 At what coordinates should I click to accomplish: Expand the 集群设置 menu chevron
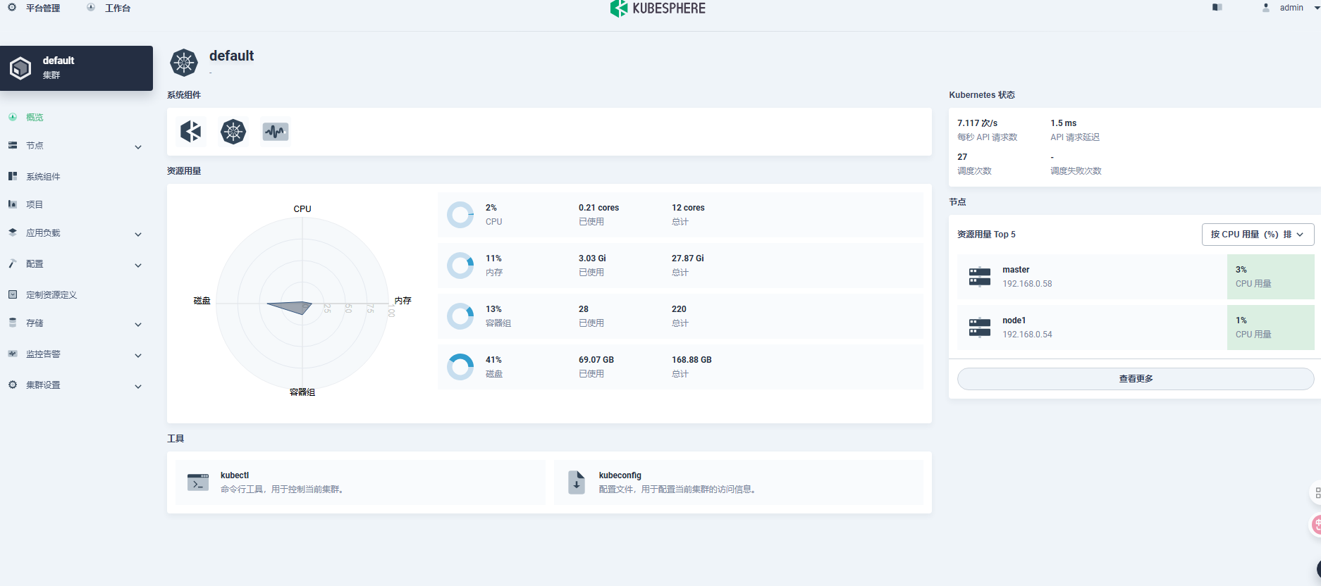[138, 387]
